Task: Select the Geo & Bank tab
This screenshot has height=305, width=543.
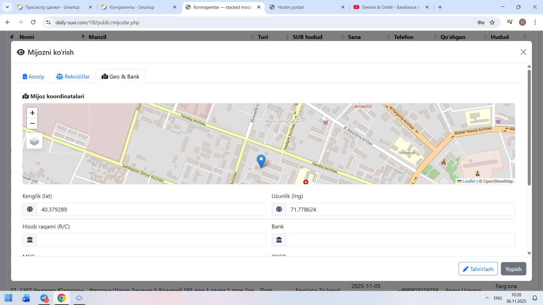Action: click(120, 77)
